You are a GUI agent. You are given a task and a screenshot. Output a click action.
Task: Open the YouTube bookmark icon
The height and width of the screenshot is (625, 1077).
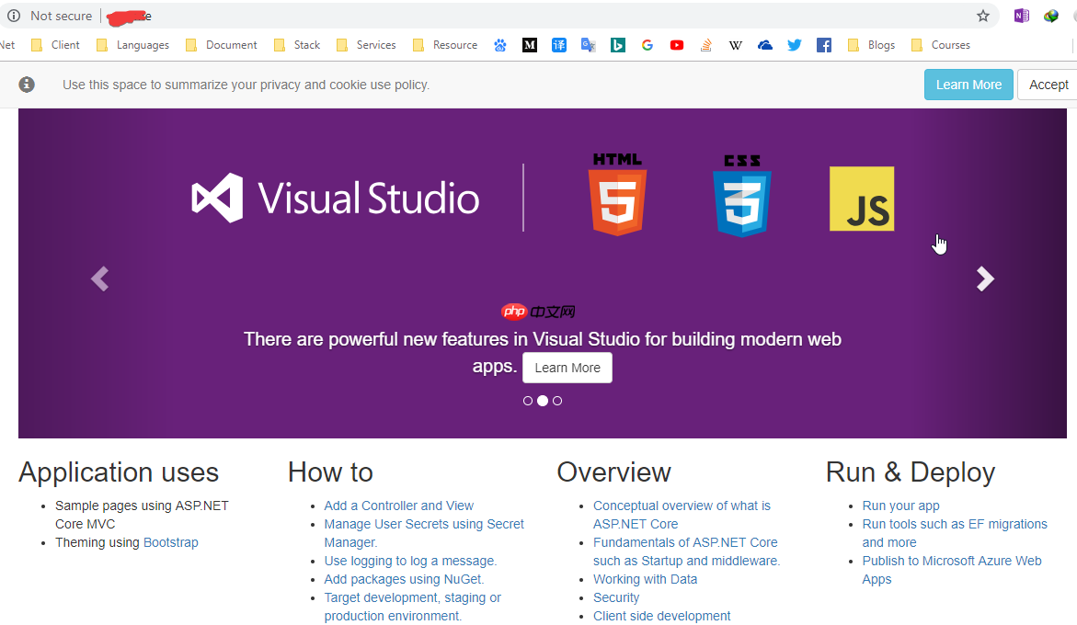pos(677,44)
